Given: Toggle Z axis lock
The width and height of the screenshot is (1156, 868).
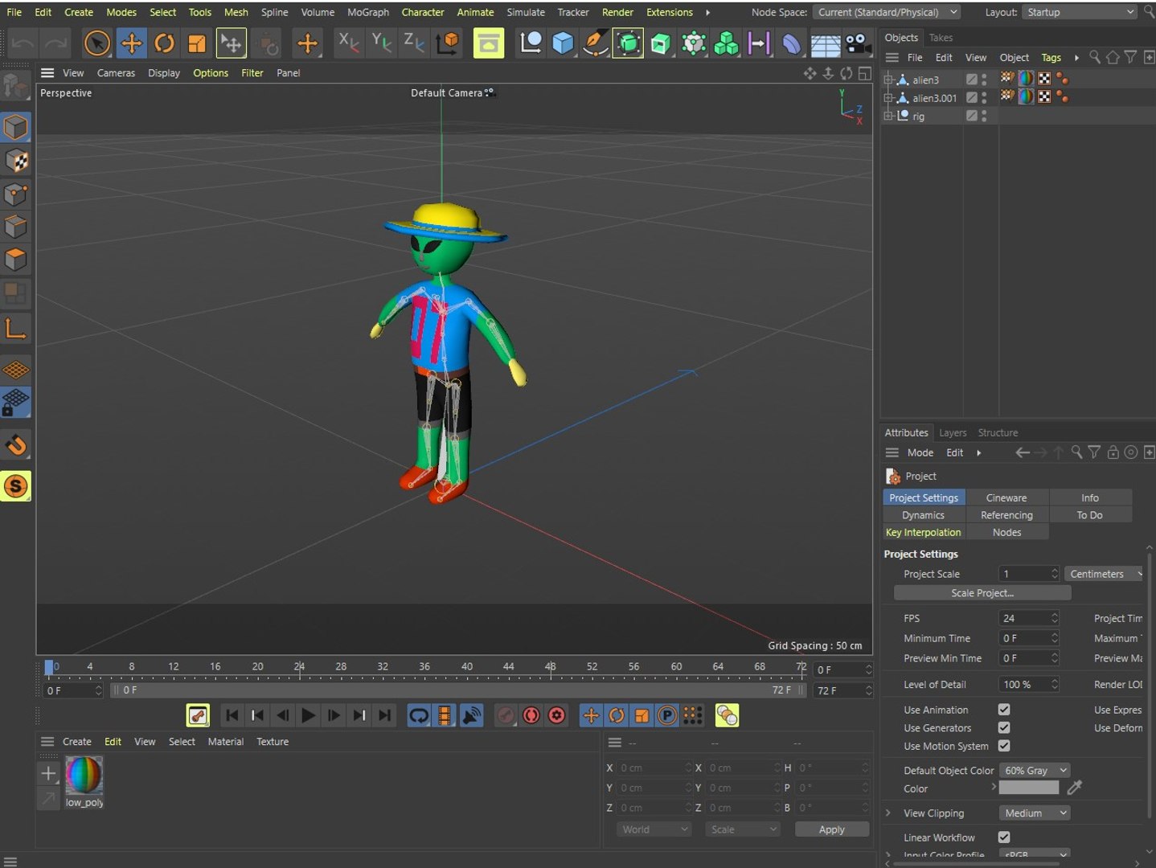Looking at the screenshot, I should coord(414,43).
